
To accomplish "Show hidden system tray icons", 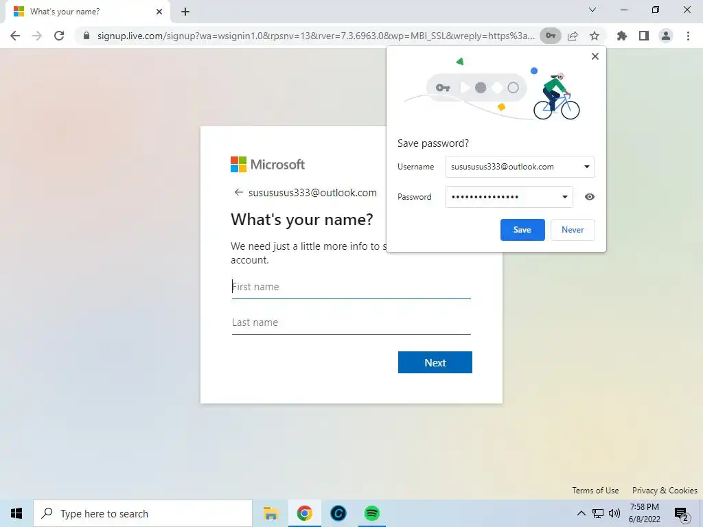I will click(x=581, y=513).
